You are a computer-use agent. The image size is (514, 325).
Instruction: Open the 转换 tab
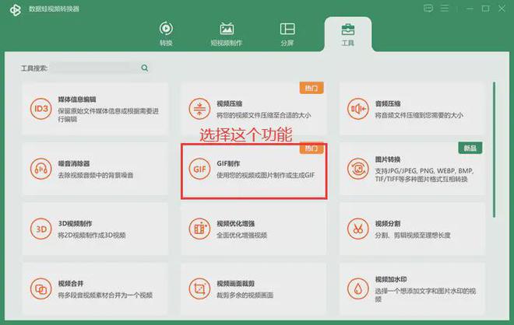coord(166,34)
